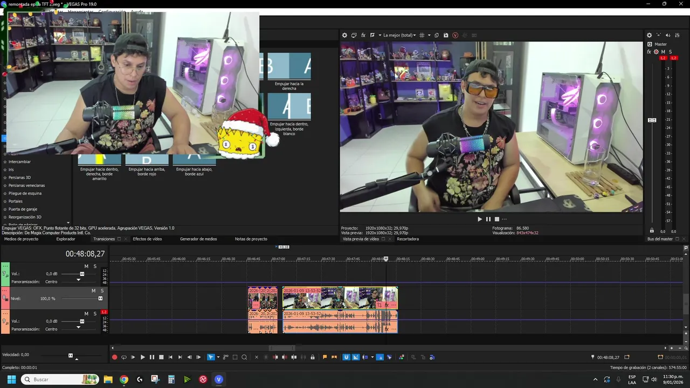Mute audio track 9

pos(86,314)
